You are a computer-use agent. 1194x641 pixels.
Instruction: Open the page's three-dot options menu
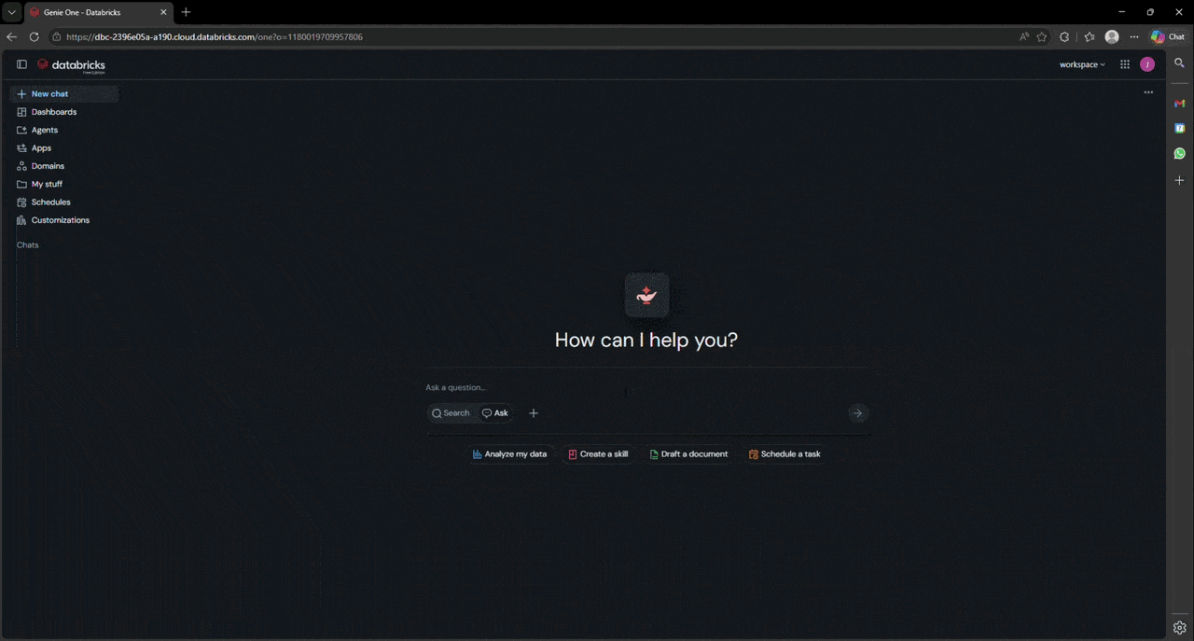[1148, 92]
